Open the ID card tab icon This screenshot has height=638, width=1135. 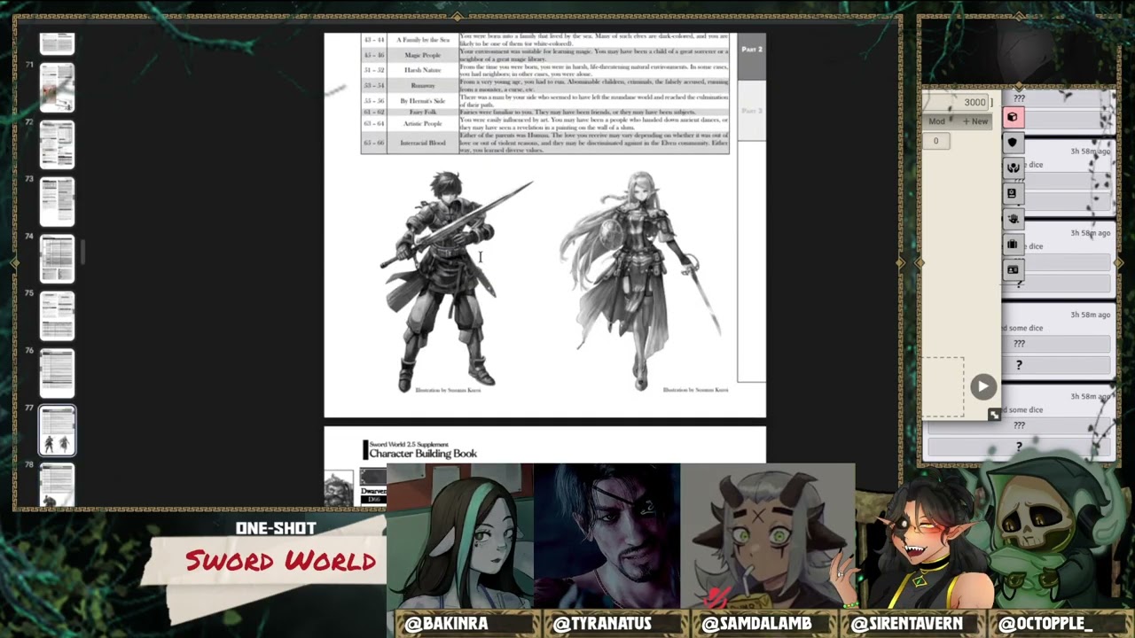point(1012,269)
